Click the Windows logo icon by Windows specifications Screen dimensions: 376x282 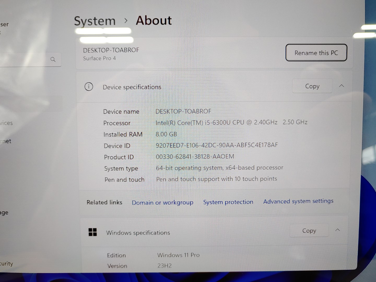(93, 232)
